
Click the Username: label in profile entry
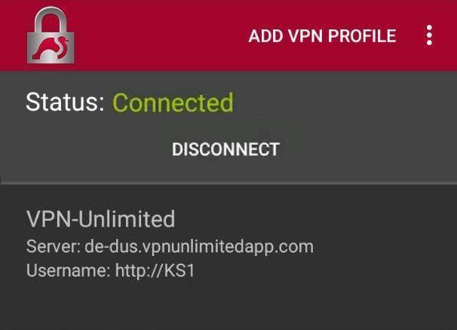68,270
